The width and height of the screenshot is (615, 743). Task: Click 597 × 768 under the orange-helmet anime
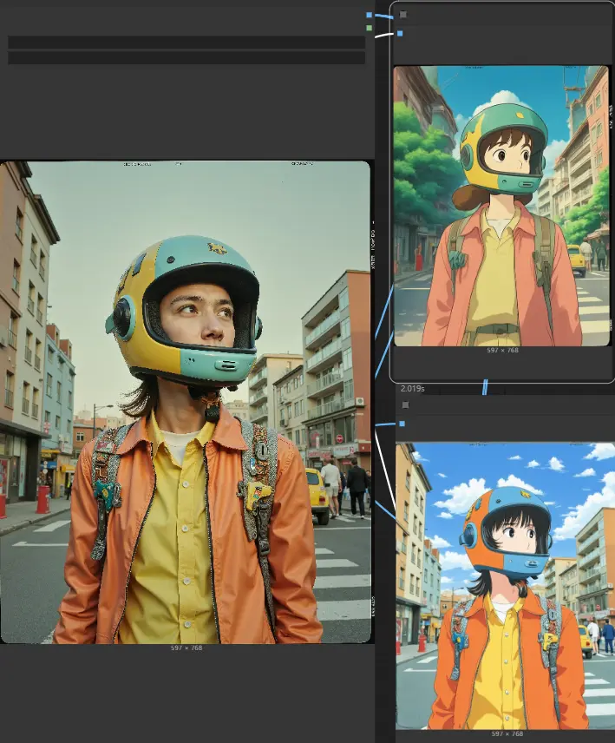click(507, 734)
